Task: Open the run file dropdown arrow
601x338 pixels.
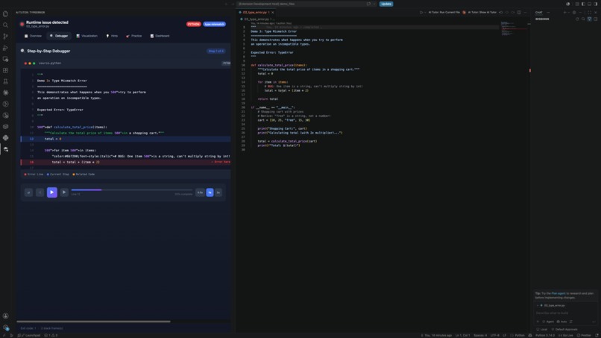Action: coord(425,12)
